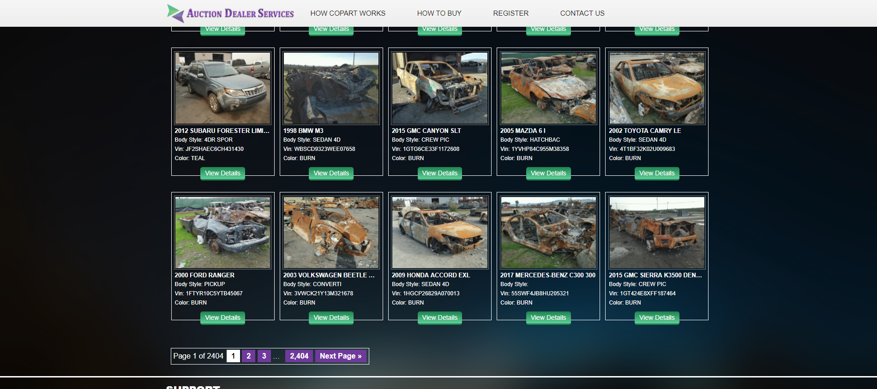The image size is (877, 389).
Task: View details for the 2003 Volkswagen Beetle
Action: click(x=331, y=317)
